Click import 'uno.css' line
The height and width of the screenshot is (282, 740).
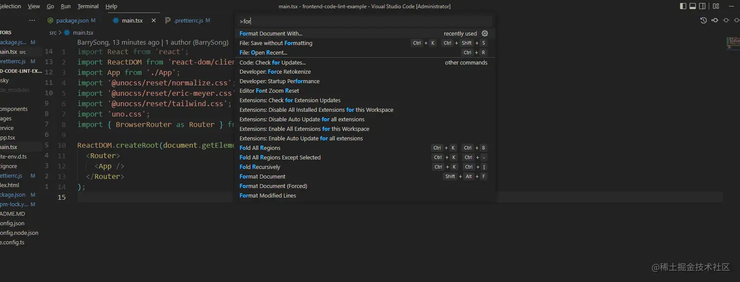click(114, 114)
